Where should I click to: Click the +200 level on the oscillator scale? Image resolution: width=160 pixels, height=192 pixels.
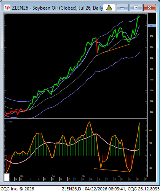tap(150, 130)
